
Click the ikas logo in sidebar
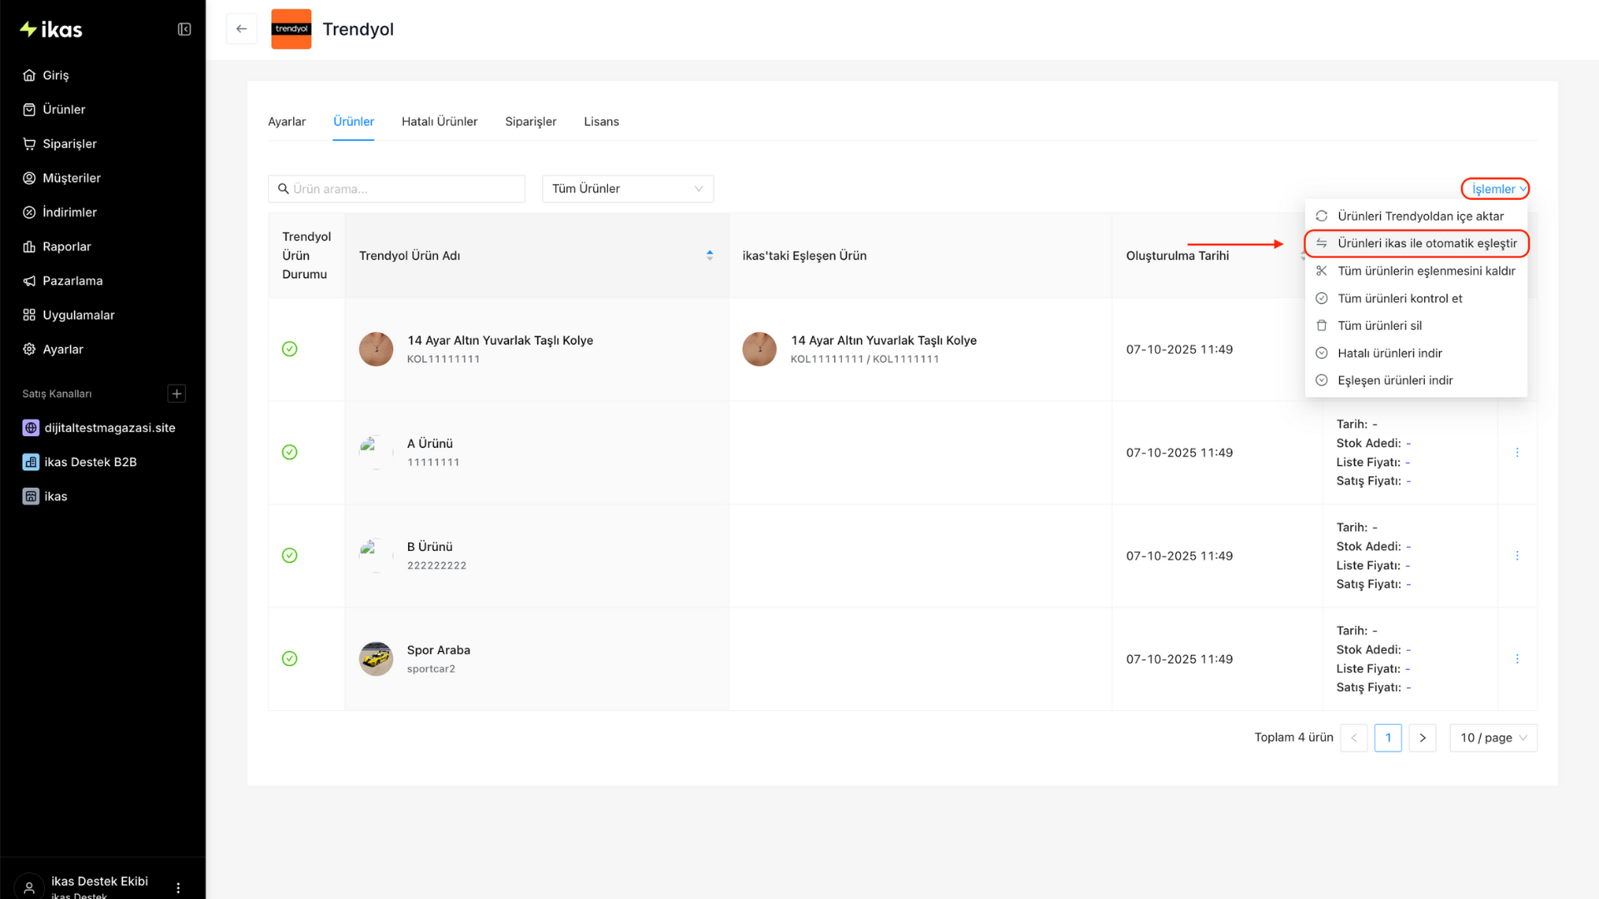pyautogui.click(x=51, y=30)
